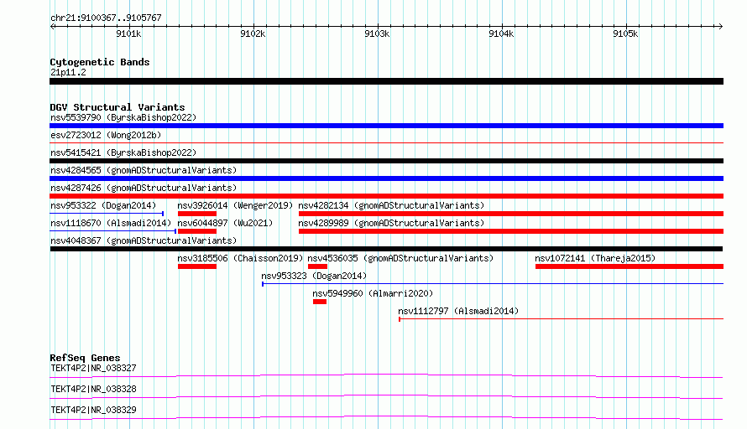Click the RefSeq Genes track title

point(85,358)
